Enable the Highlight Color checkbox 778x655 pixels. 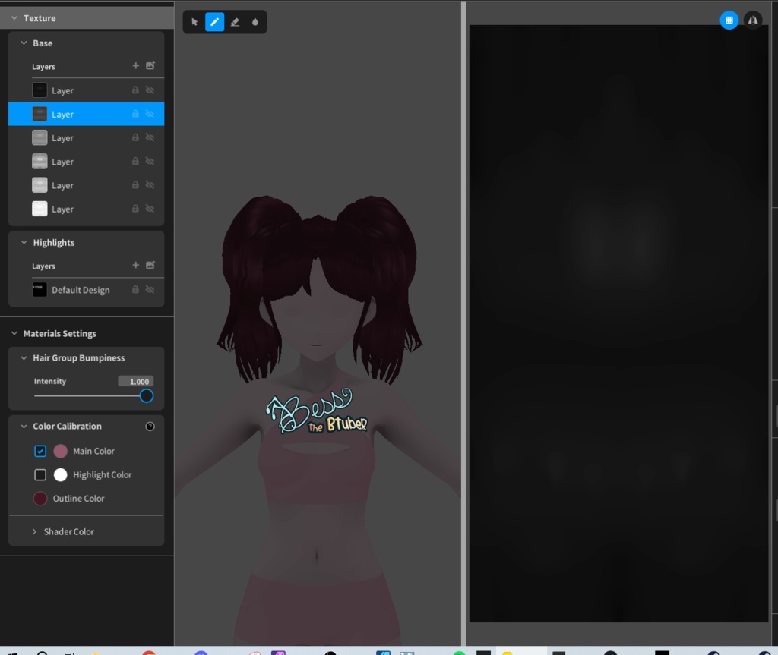pos(40,474)
